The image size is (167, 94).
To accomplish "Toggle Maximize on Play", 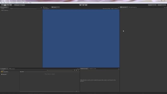I will click(106, 9).
